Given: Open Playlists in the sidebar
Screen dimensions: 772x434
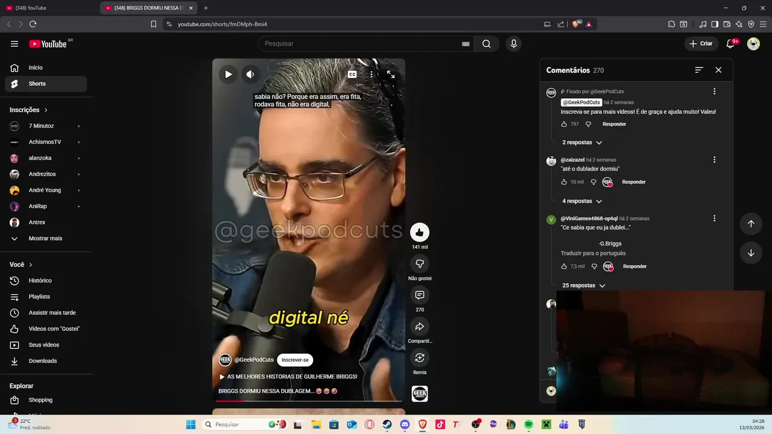Looking at the screenshot, I should click(46, 297).
